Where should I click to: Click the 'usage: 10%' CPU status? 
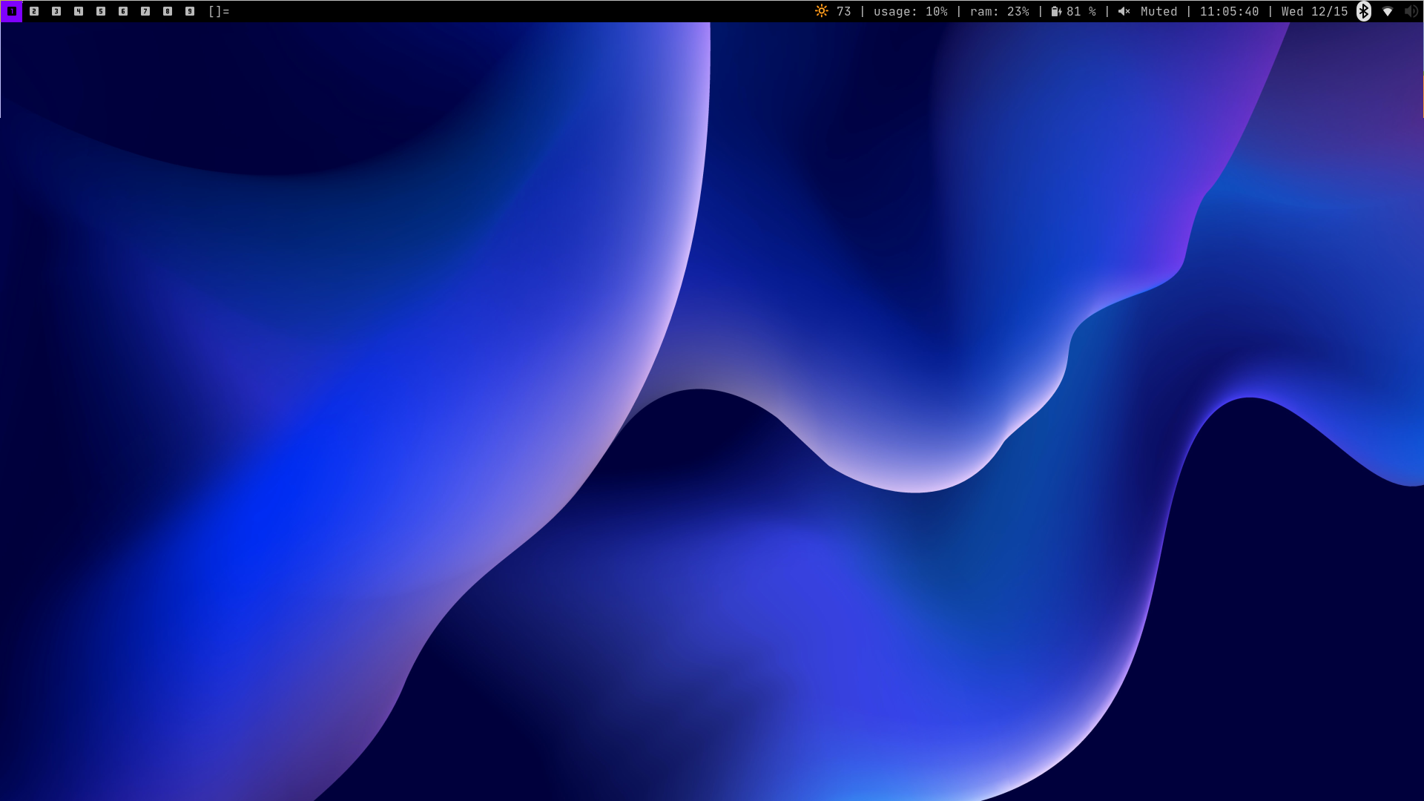tap(911, 11)
